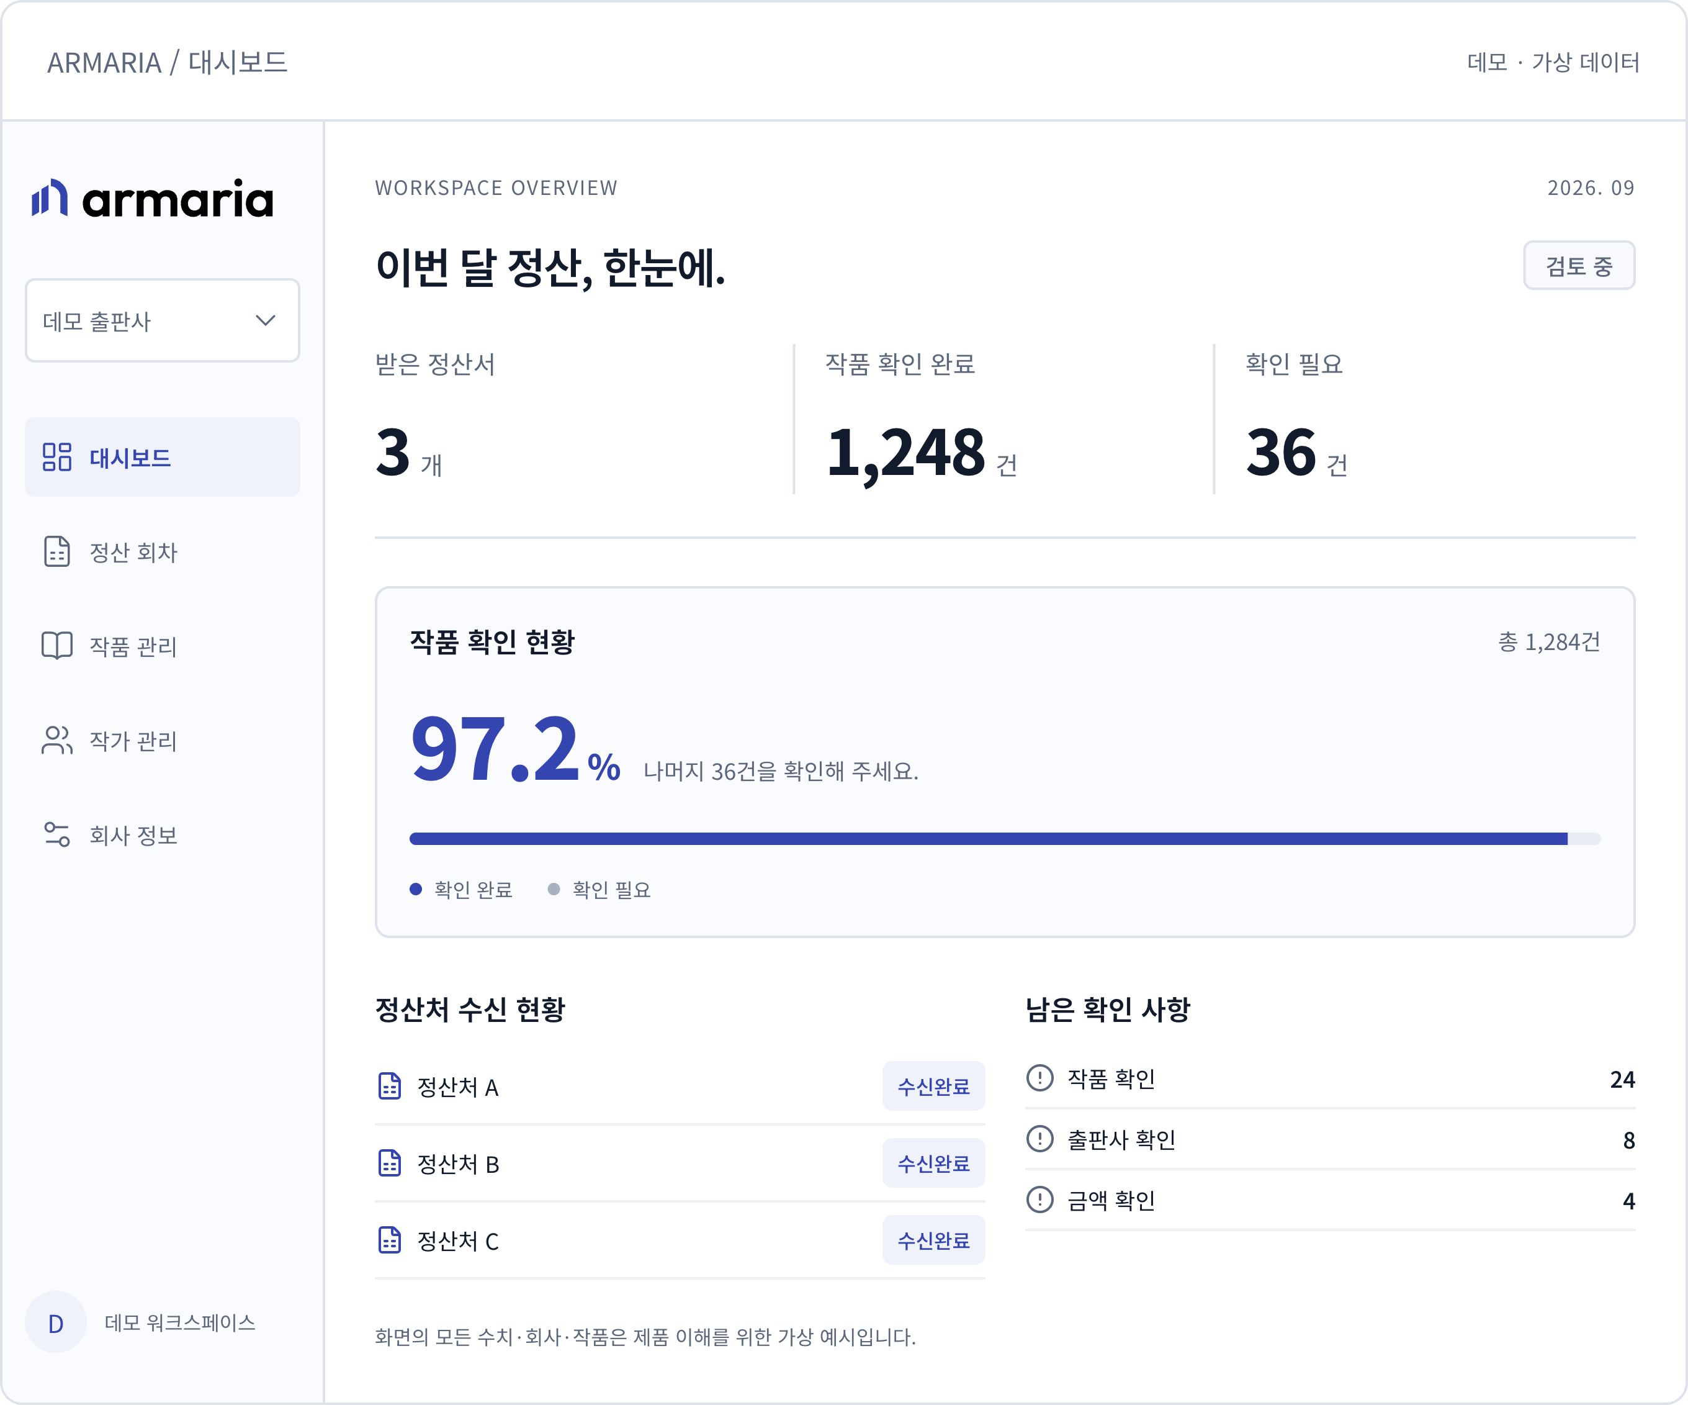Click the alert icon beside 금액 확인
The height and width of the screenshot is (1405, 1688).
pos(1040,1200)
